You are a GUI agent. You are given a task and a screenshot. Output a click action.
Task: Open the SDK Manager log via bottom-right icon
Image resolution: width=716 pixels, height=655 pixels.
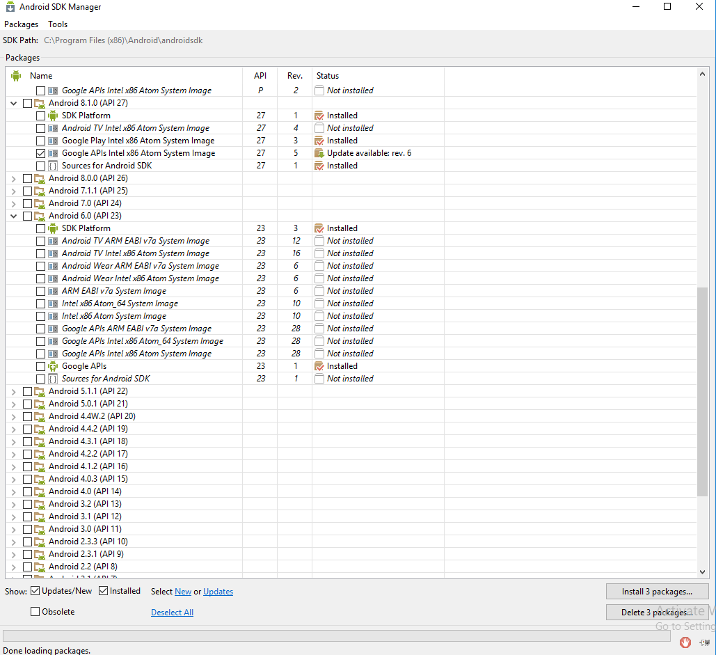705,642
